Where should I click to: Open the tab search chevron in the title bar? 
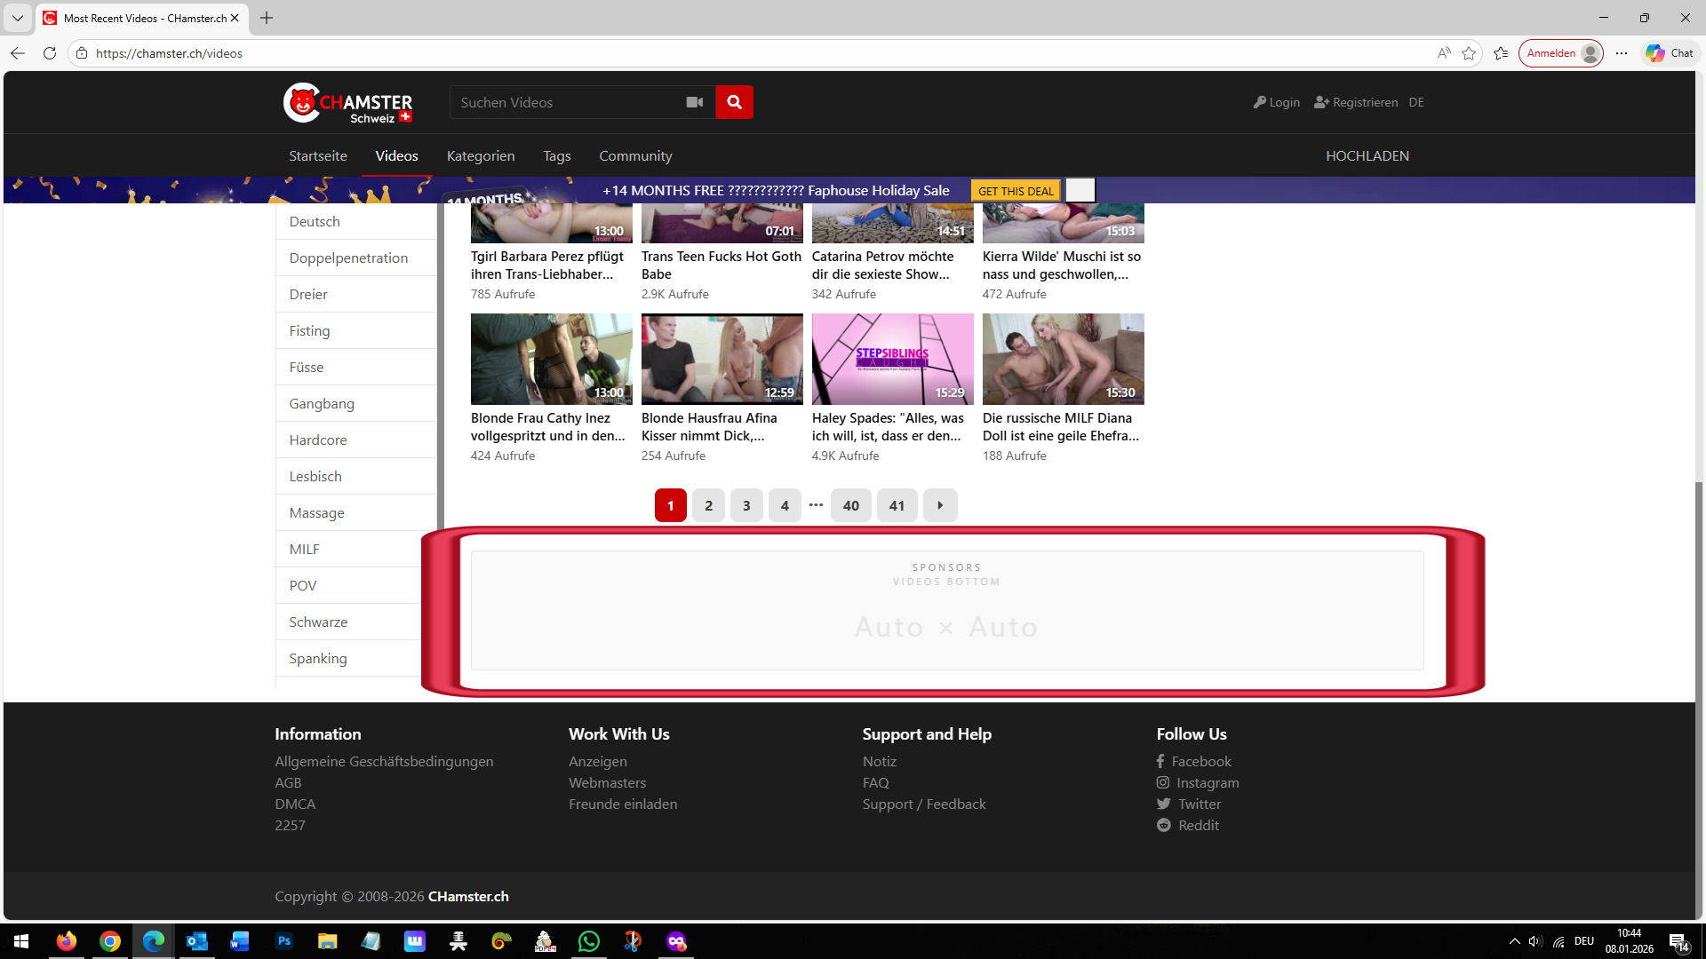pyautogui.click(x=17, y=18)
